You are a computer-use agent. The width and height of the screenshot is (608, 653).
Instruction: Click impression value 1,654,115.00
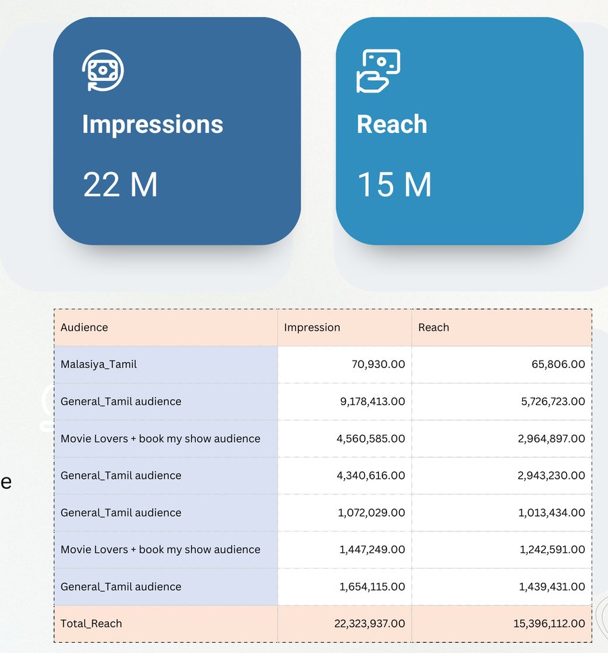(372, 587)
